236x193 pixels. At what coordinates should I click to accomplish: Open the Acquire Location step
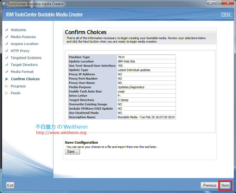pyautogui.click(x=24, y=44)
